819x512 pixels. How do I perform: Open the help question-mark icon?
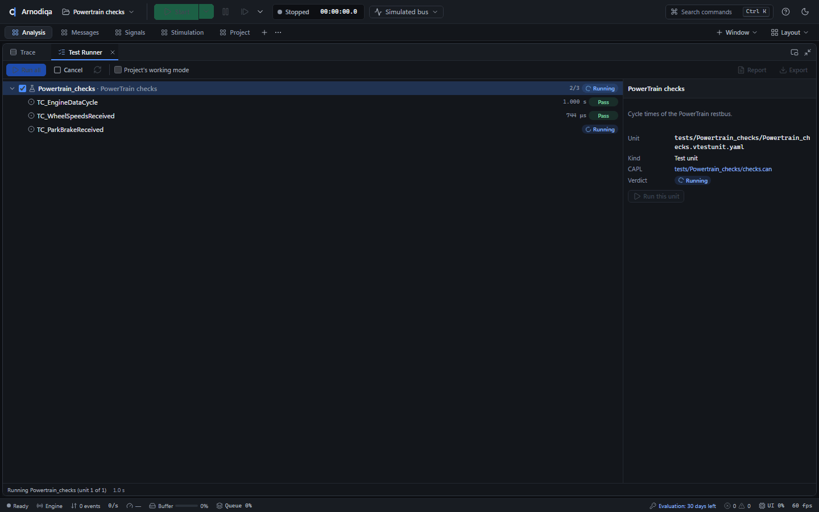785,12
